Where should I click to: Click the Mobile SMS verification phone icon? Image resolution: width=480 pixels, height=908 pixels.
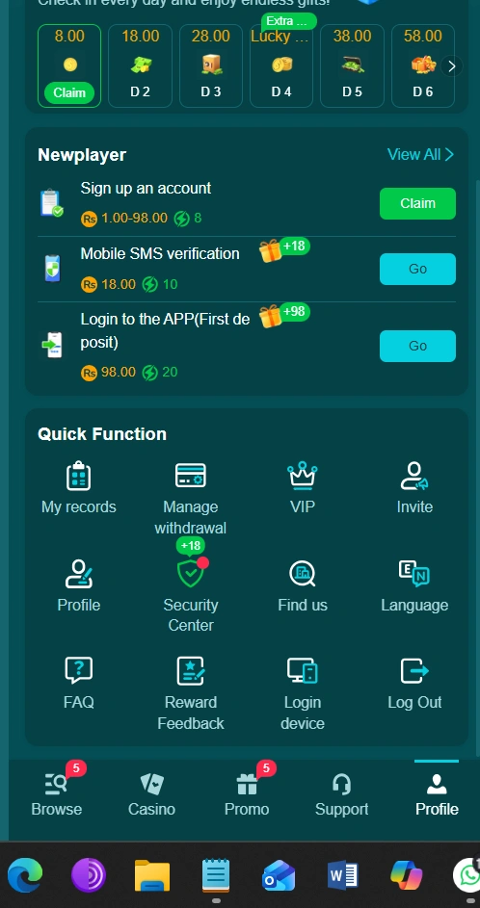52,269
